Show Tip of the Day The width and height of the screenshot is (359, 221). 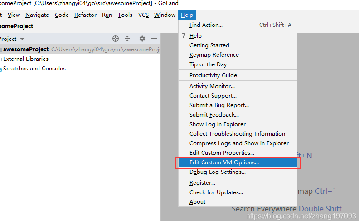(238, 64)
